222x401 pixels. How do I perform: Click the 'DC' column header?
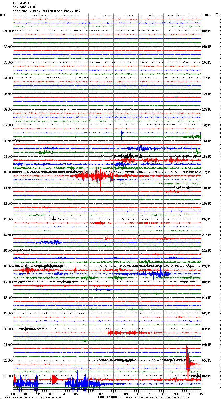[x=217, y=14]
